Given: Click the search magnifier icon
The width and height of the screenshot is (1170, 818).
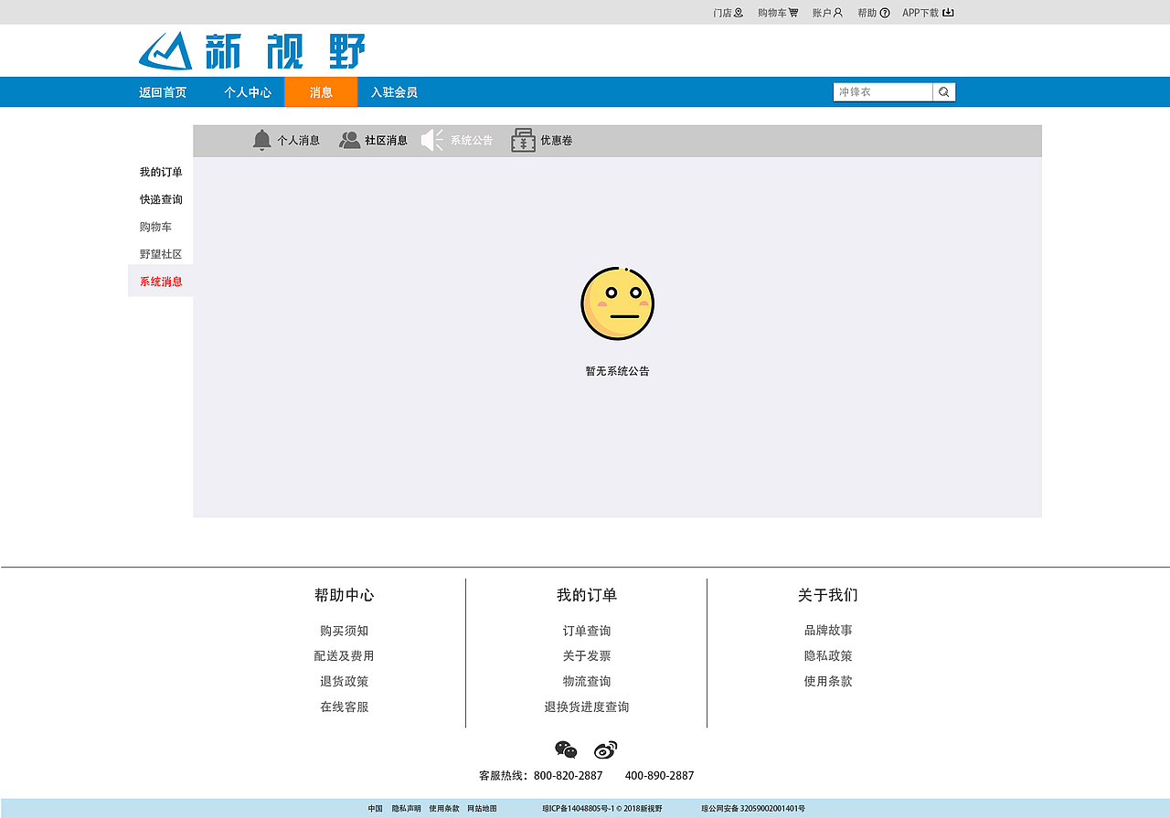Looking at the screenshot, I should (x=943, y=91).
